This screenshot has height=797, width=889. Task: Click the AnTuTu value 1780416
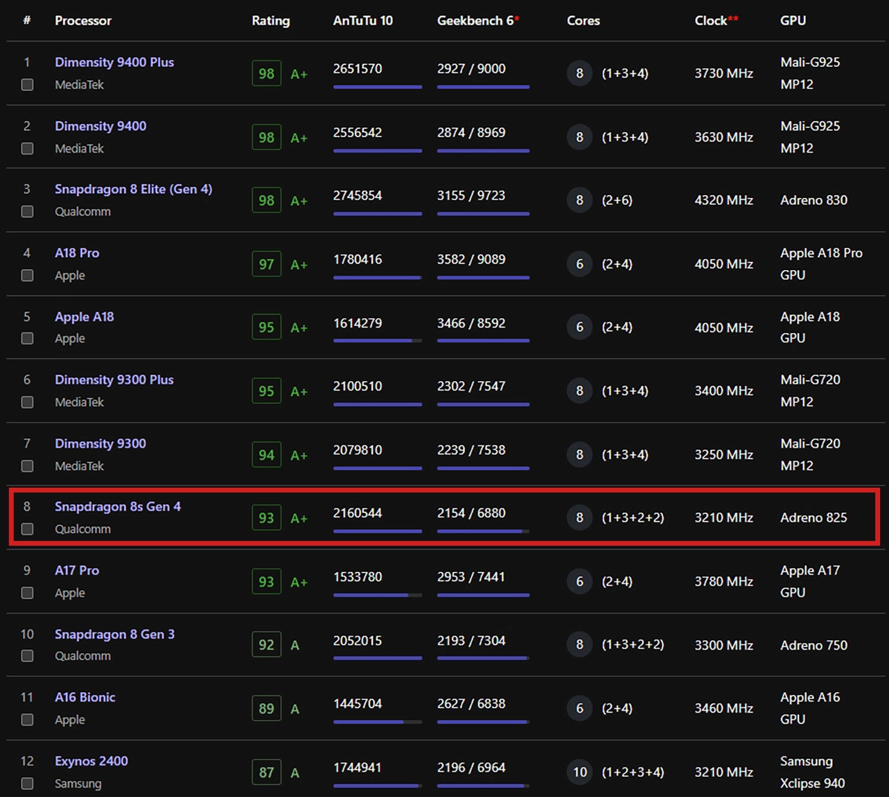357,260
